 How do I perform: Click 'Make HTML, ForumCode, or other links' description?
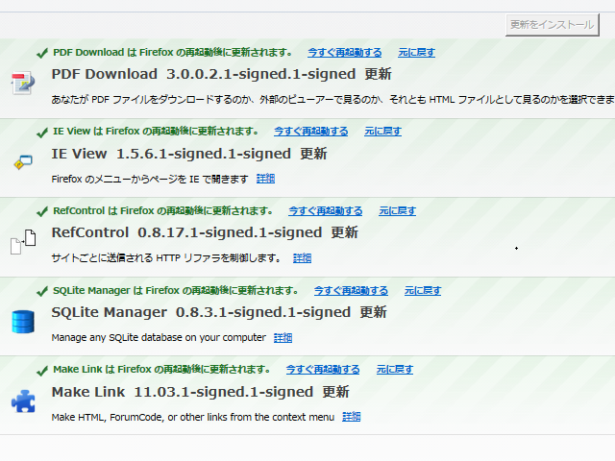[193, 417]
